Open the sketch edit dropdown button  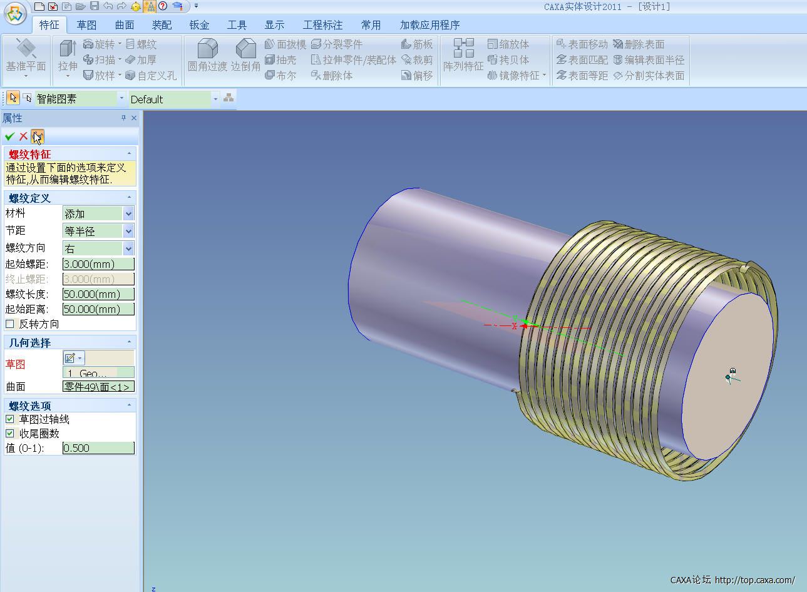(74, 358)
